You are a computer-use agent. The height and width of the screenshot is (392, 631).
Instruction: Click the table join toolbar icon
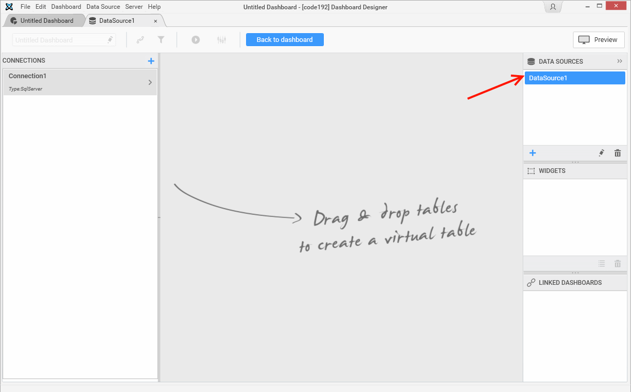coord(140,40)
